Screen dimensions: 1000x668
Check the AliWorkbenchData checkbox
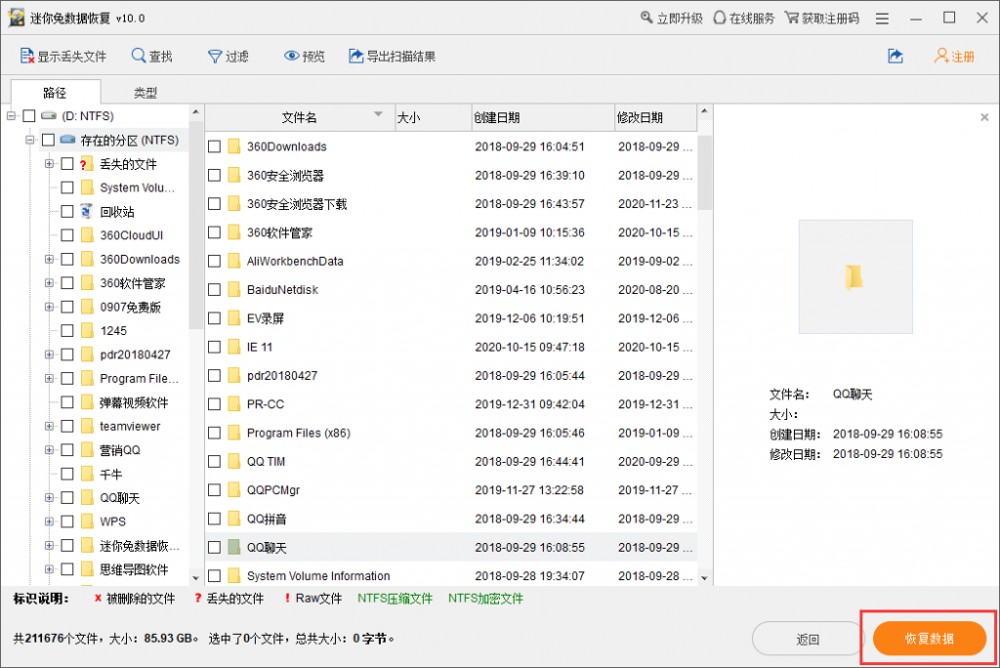[x=215, y=261]
